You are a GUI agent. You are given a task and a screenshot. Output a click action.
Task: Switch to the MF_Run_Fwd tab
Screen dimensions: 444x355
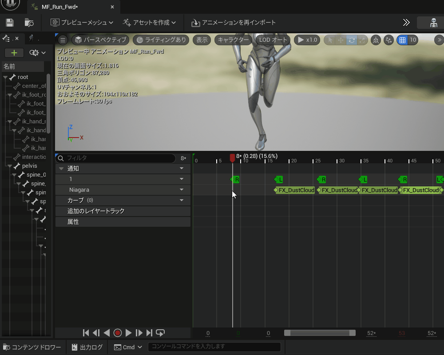click(59, 7)
